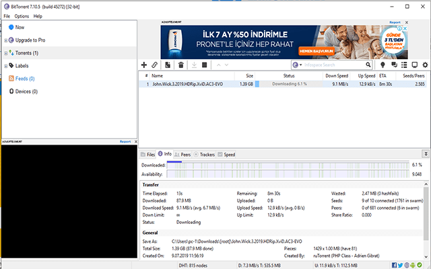Select Upgrade to Pro in sidebar
This screenshot has width=431, height=269.
(30, 40)
